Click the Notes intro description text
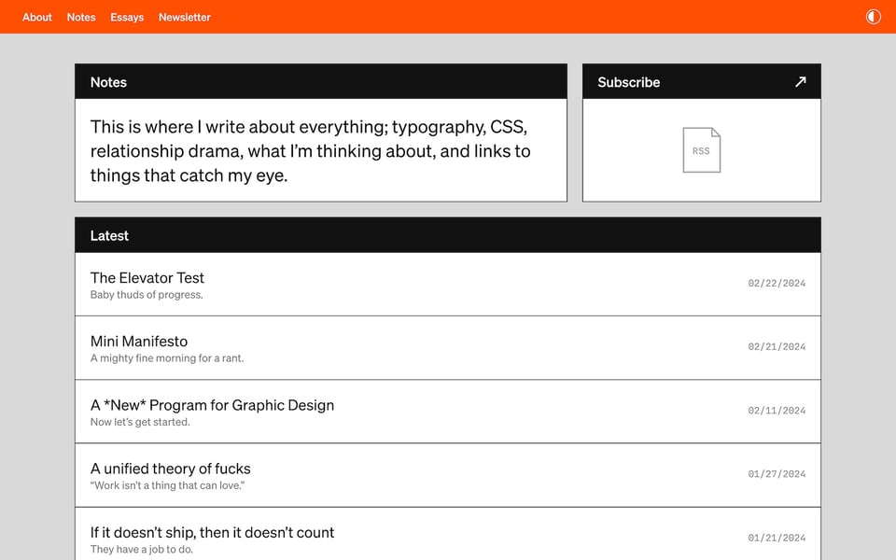 click(311, 150)
